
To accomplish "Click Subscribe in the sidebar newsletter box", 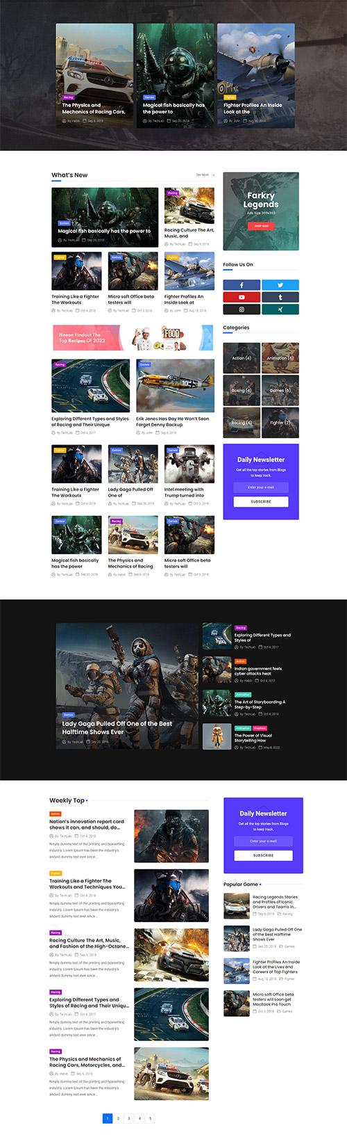I will click(x=261, y=501).
